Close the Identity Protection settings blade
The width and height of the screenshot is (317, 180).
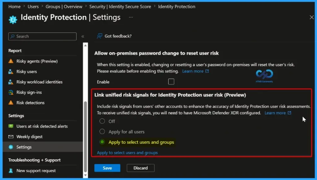(x=311, y=17)
